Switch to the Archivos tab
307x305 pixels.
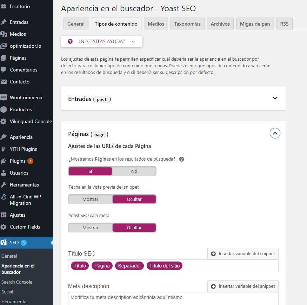pos(220,24)
